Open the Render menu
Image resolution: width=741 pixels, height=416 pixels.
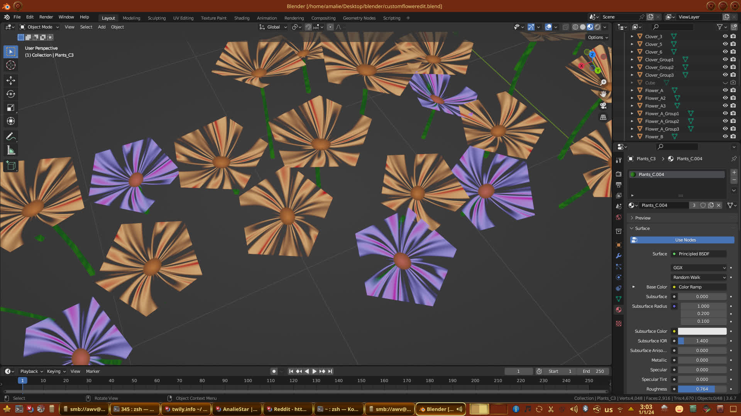[x=46, y=17]
